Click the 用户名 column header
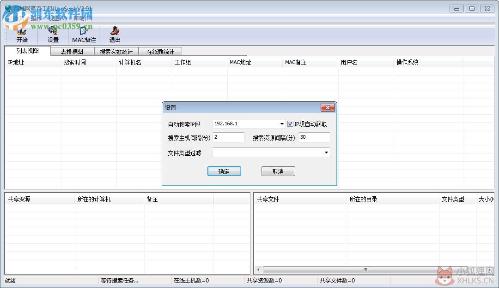 pos(365,63)
